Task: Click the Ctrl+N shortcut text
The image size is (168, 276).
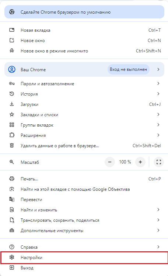Action: click(154, 41)
